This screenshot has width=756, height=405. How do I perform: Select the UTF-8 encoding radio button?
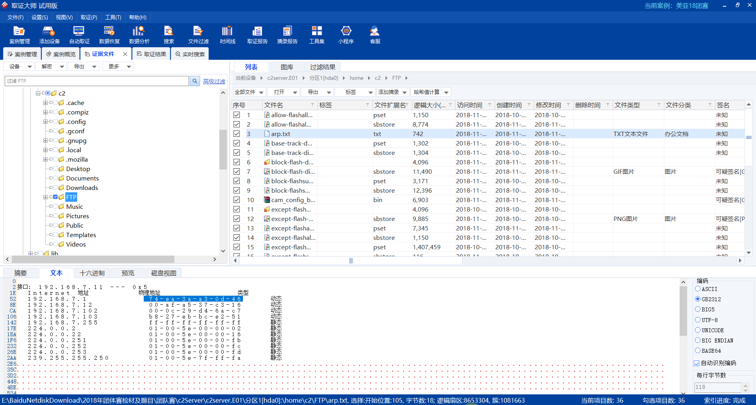pos(698,320)
